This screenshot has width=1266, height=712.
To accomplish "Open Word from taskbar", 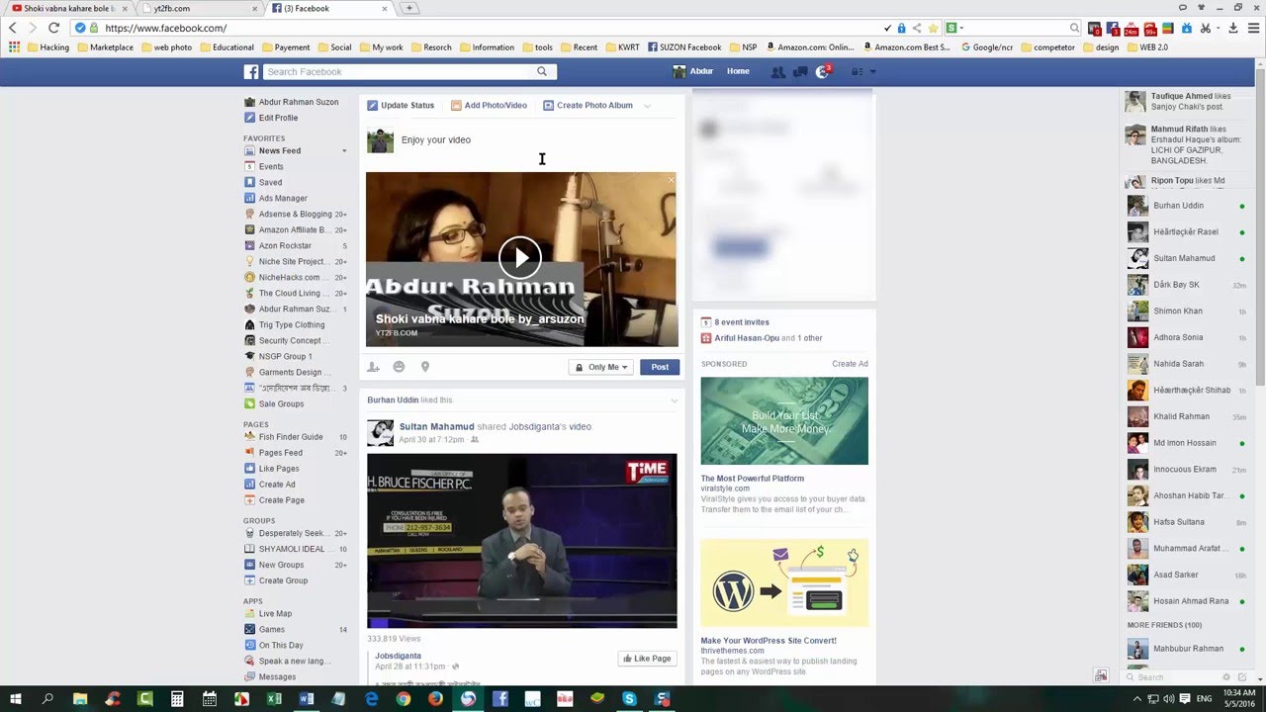I will coord(307,698).
